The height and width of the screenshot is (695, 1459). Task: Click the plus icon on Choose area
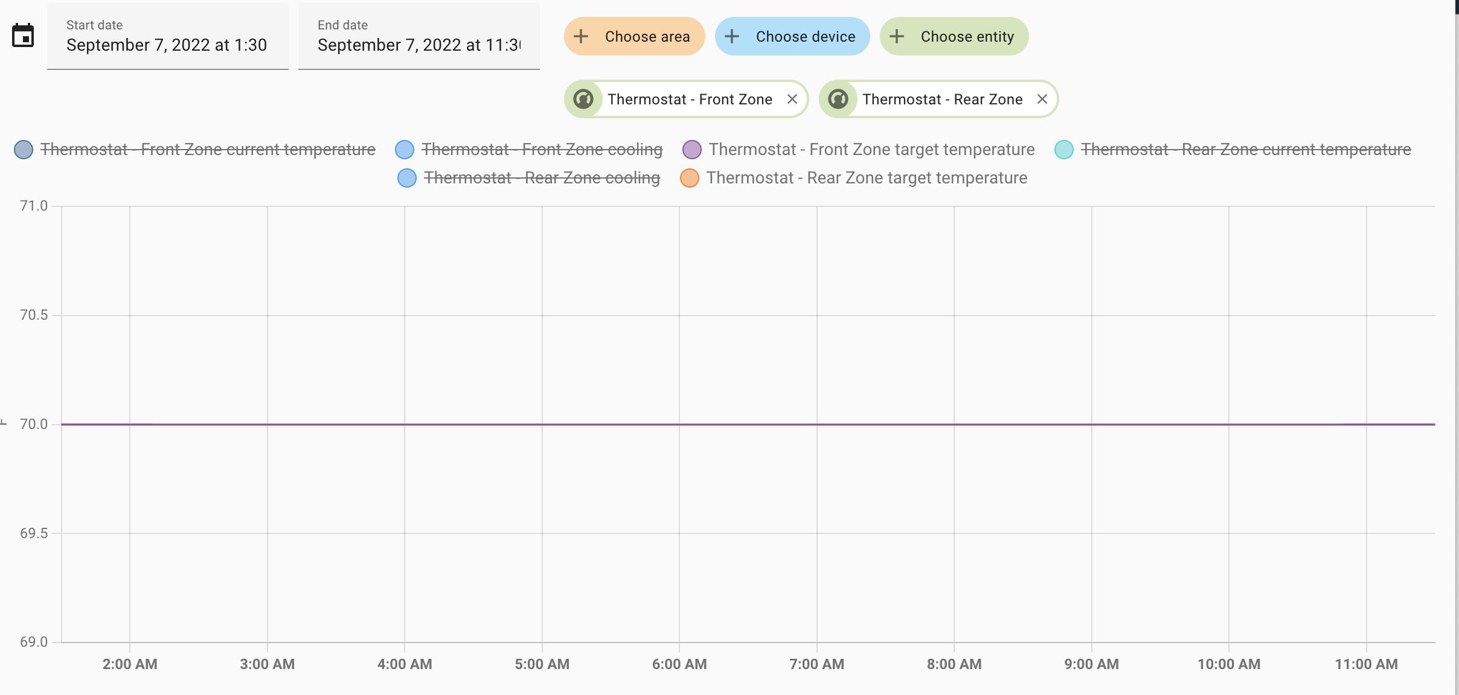point(581,36)
